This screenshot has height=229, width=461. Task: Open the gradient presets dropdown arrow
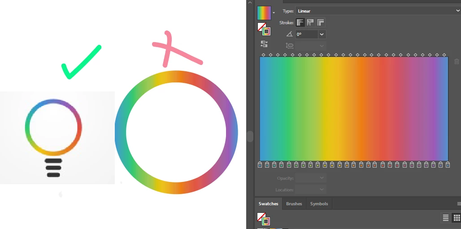[x=274, y=13]
